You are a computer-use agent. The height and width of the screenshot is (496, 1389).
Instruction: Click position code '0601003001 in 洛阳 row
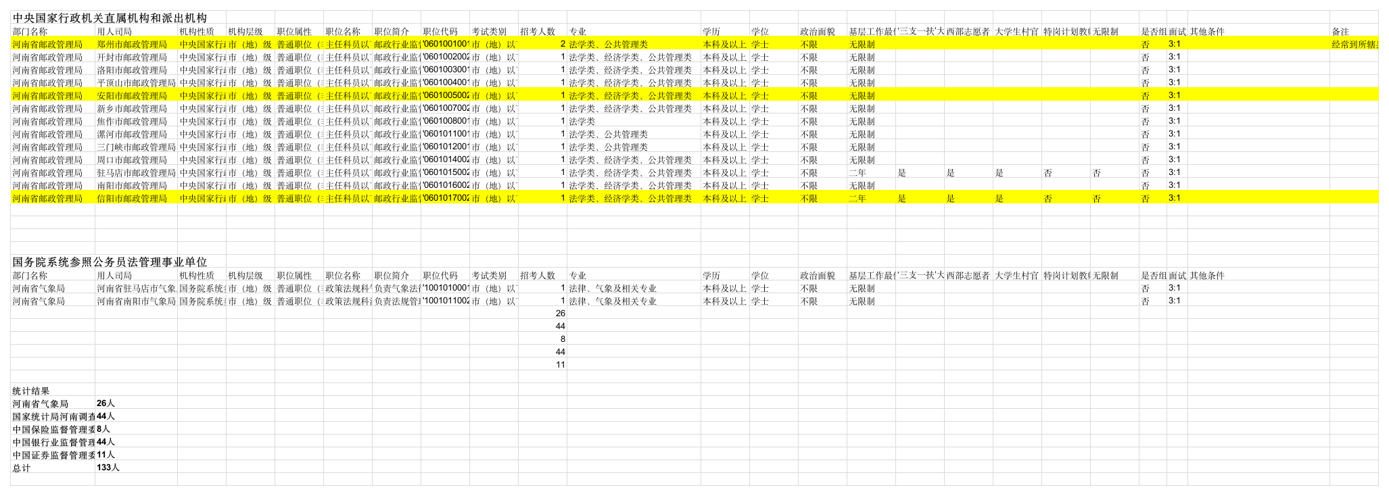[445, 70]
